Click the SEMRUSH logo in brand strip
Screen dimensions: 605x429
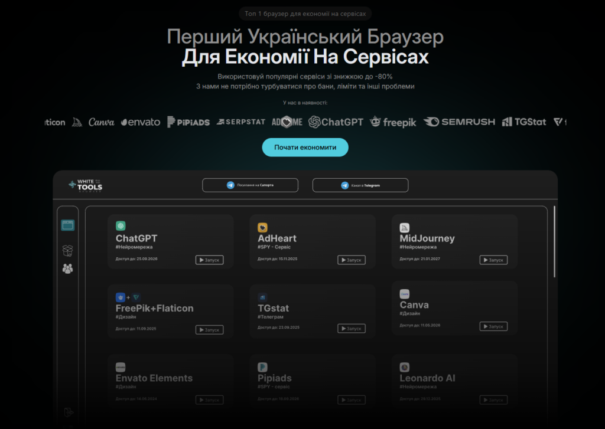coord(459,122)
